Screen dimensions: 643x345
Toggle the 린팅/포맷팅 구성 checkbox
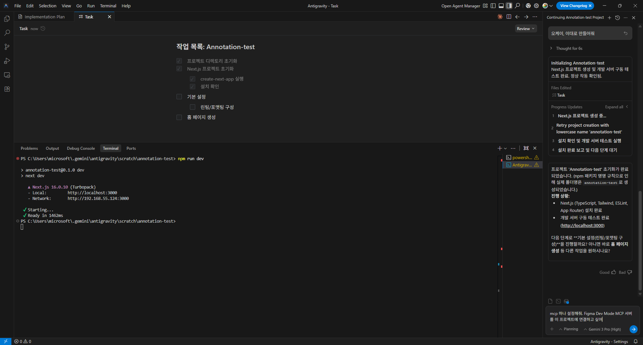pos(193,107)
